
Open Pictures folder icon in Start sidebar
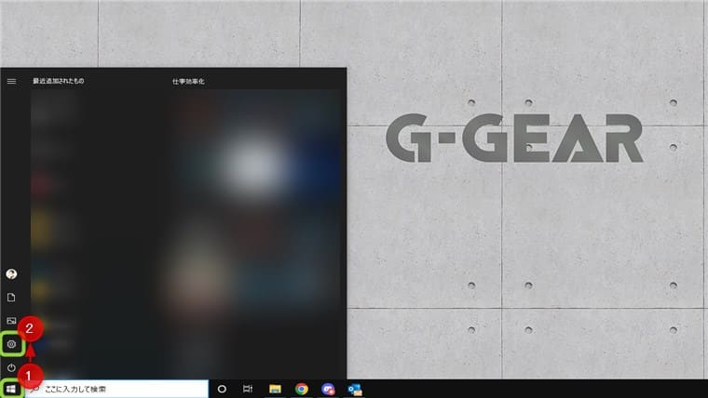click(11, 321)
